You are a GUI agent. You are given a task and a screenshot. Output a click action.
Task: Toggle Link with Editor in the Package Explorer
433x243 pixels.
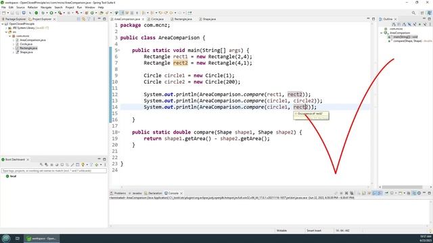[x=84, y=19]
